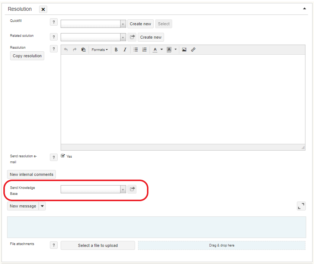Viewport: 314px width, 264px height.
Task: Click New internal comments button
Action: tap(32, 174)
